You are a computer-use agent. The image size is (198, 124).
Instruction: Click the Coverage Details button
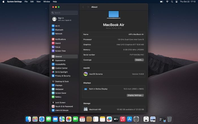click(139, 60)
